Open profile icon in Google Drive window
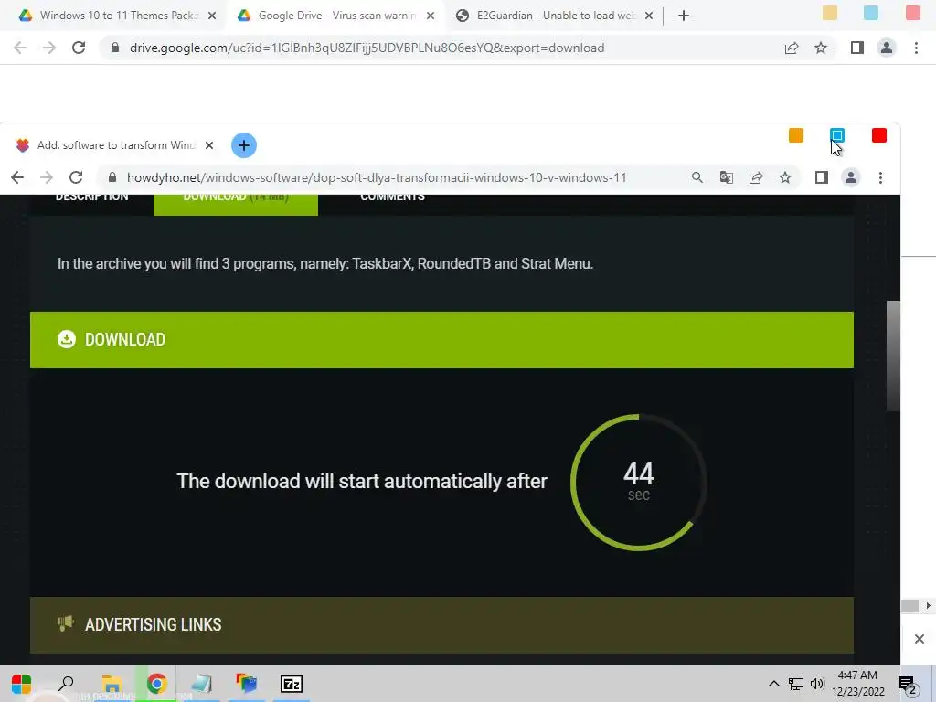This screenshot has width=936, height=702. click(887, 48)
